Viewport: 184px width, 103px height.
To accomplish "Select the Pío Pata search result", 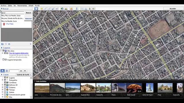I will [x=10, y=24].
